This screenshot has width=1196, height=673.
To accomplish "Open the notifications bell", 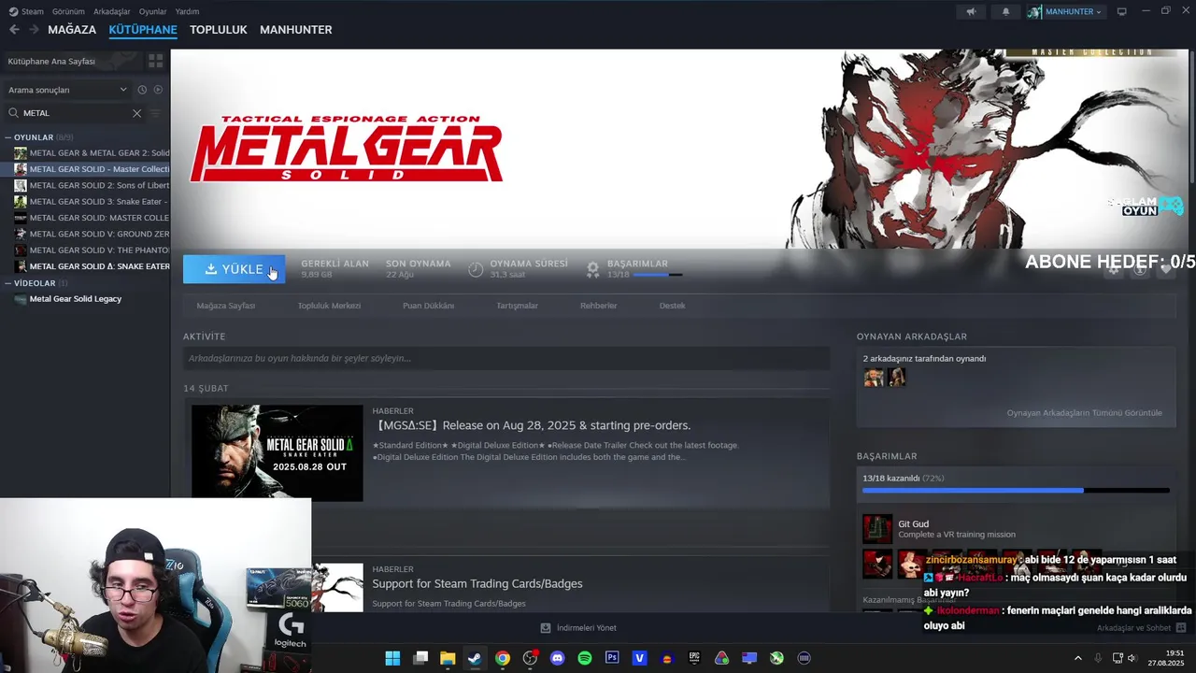I will (1005, 11).
